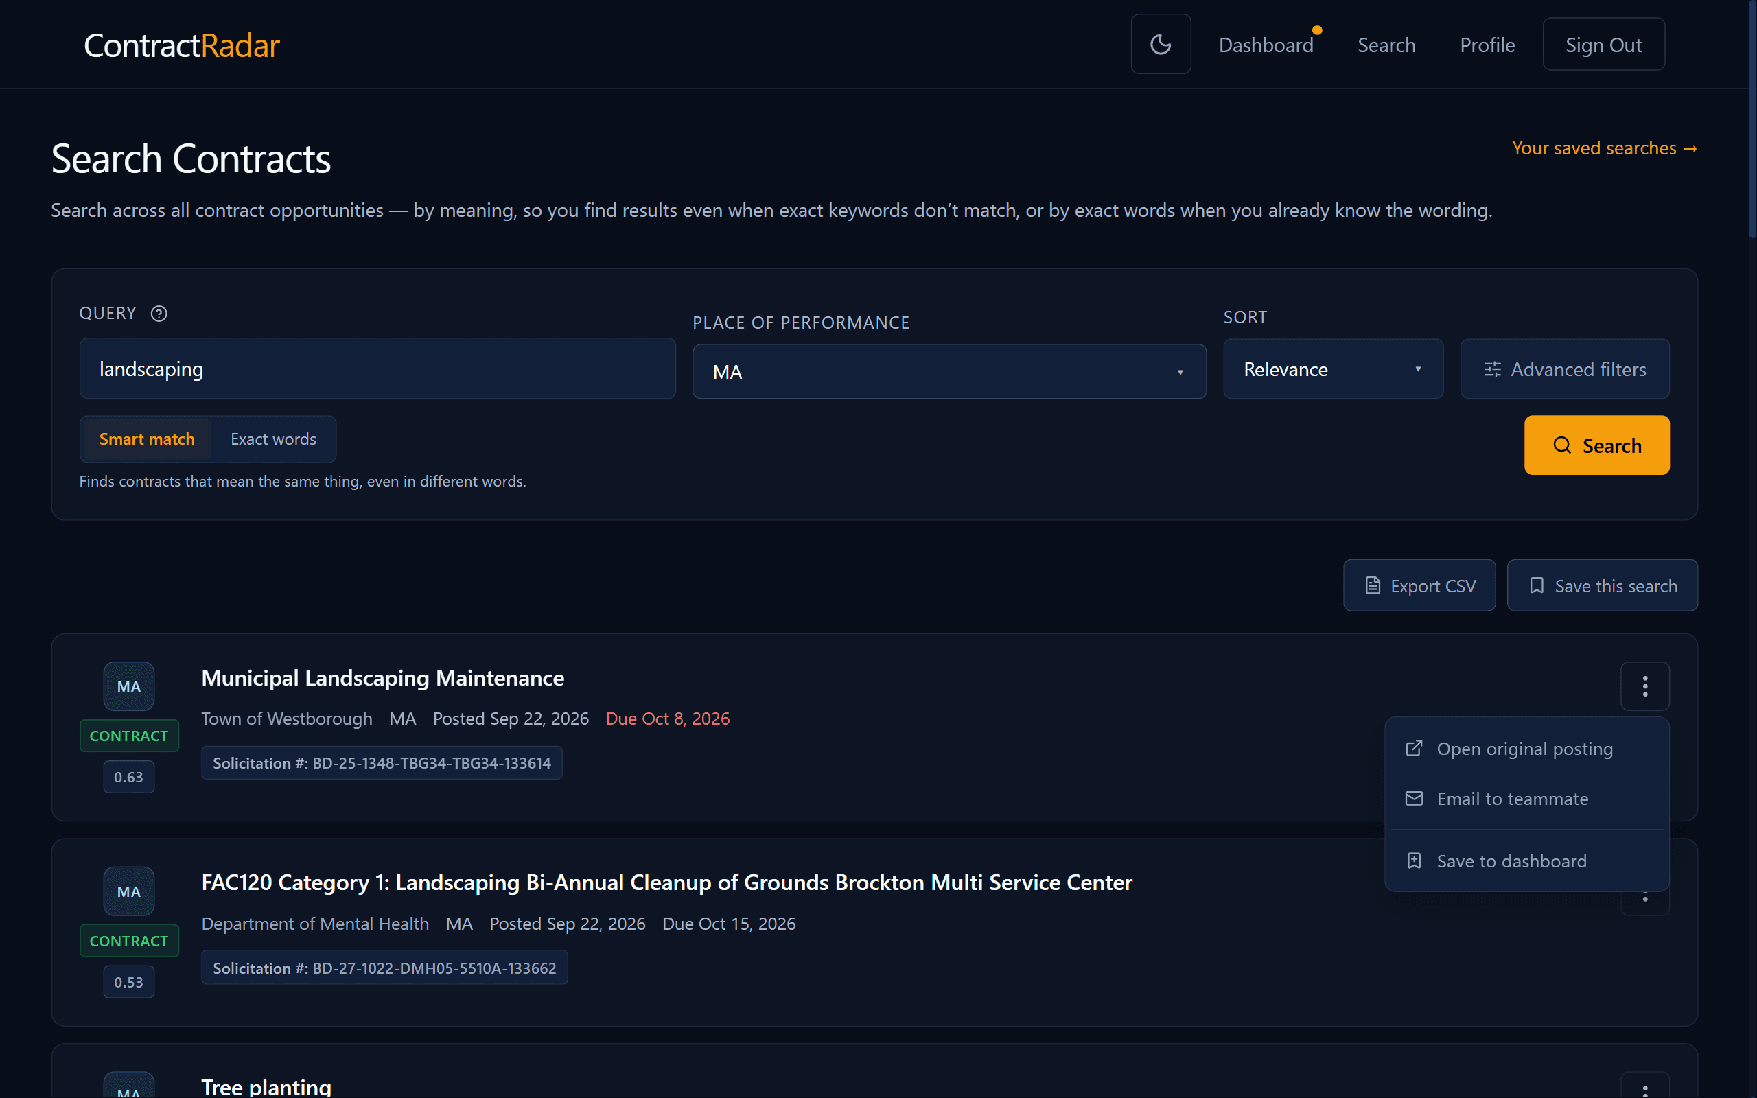Export results with Export CSV
This screenshot has height=1098, width=1757.
pos(1419,585)
